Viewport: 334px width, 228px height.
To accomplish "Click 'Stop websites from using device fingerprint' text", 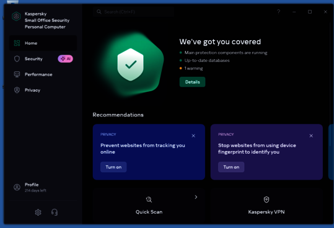I will (x=257, y=149).
